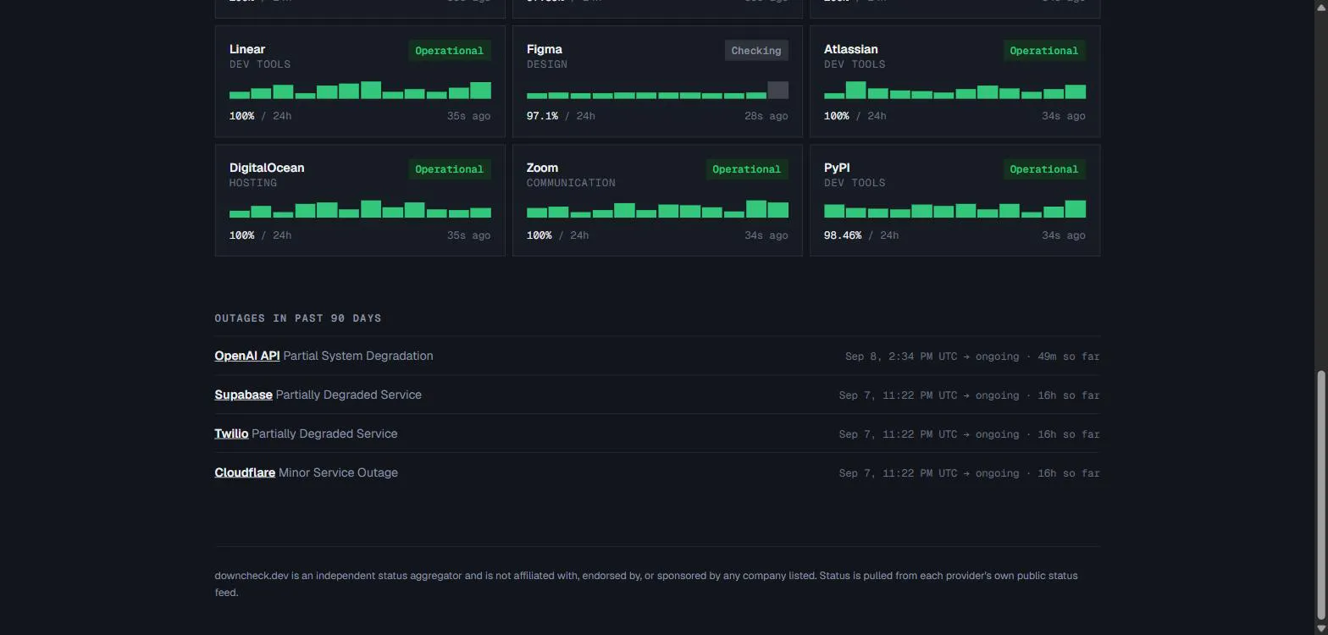Click the DESIGN label under Figma
The width and height of the screenshot is (1328, 635).
click(547, 64)
